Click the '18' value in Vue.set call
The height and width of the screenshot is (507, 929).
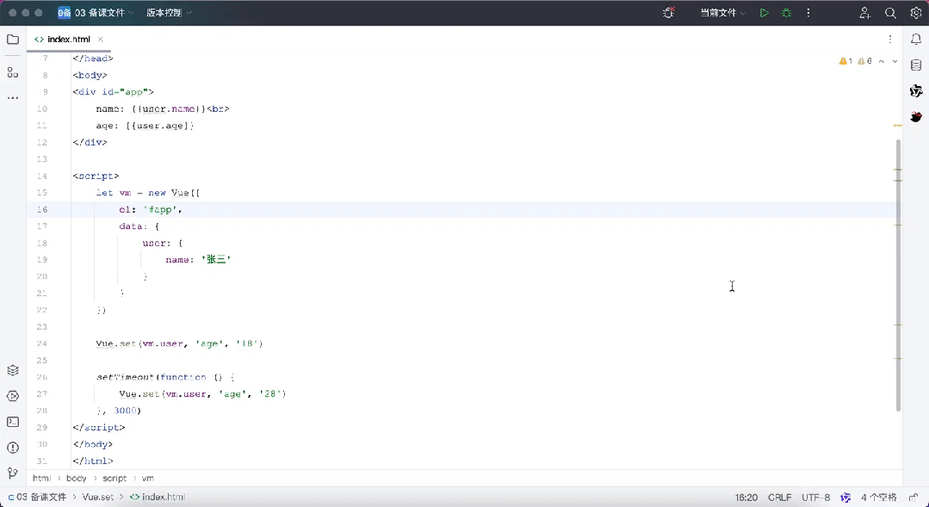[x=247, y=343]
